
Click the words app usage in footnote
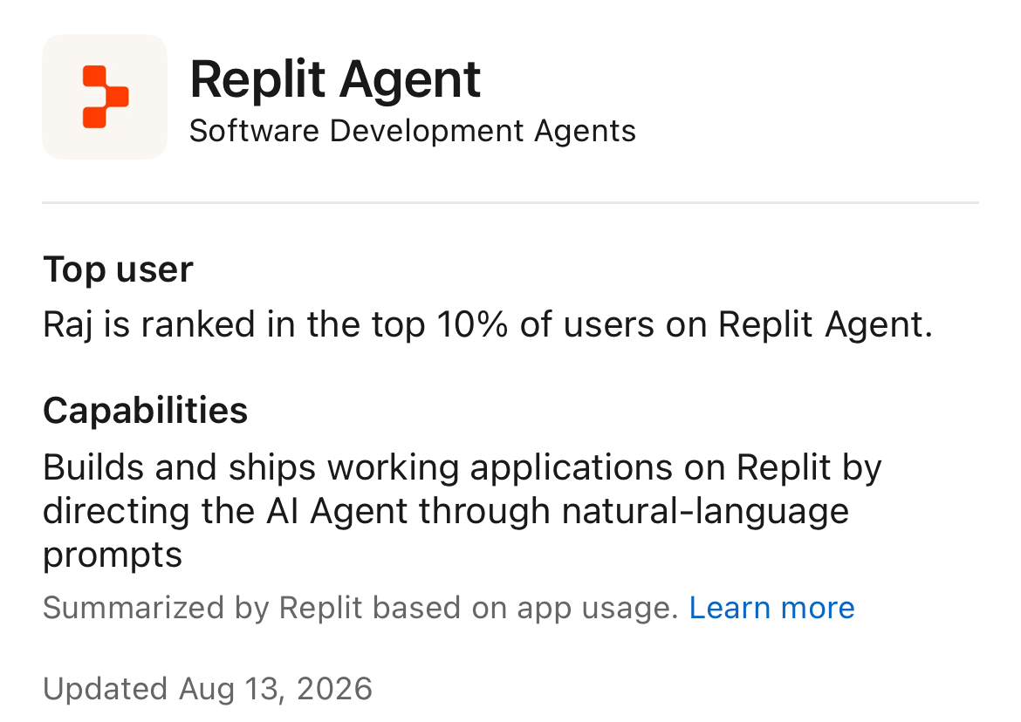point(597,609)
